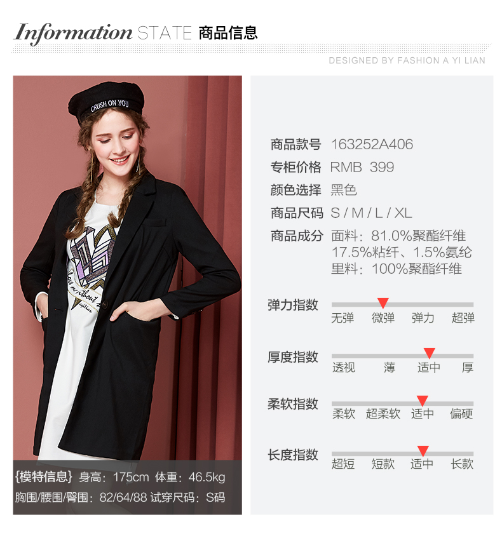Click the red triangle on 长度指数 slider

pos(423,452)
